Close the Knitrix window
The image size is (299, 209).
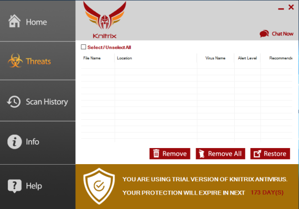291,7
